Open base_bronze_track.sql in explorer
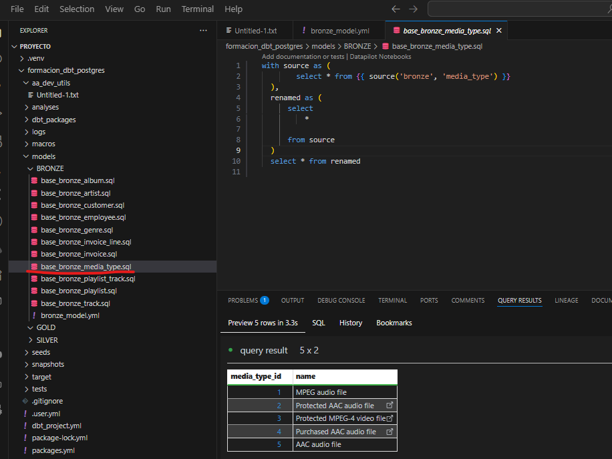 [x=75, y=303]
